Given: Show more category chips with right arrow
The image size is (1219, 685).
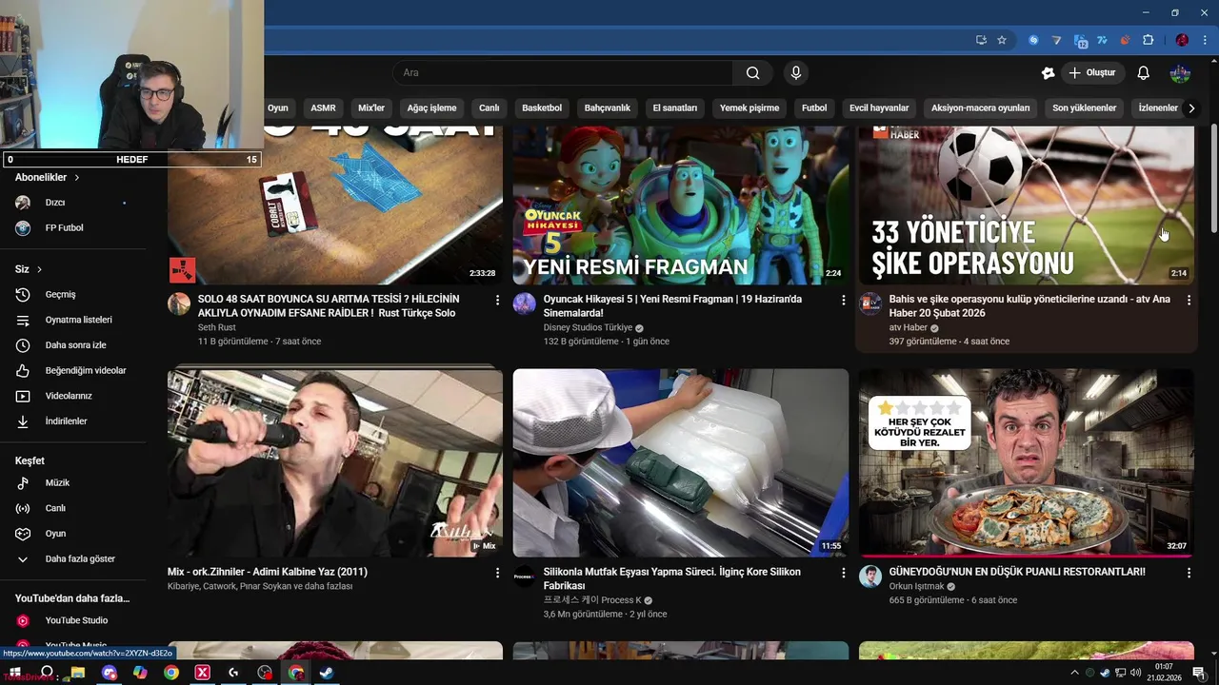Looking at the screenshot, I should coord(1191,108).
